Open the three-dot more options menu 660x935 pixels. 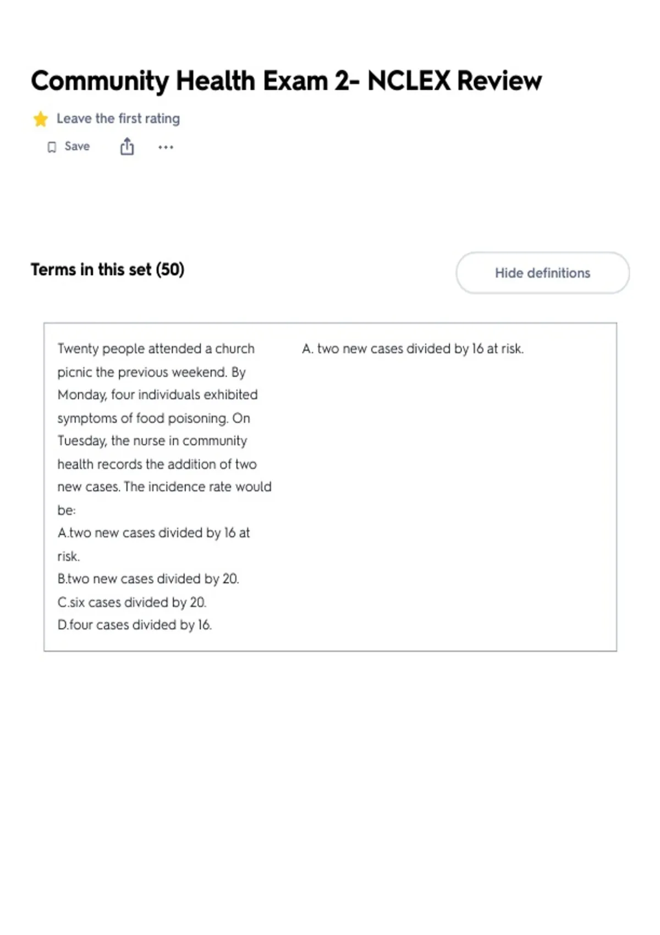point(166,147)
